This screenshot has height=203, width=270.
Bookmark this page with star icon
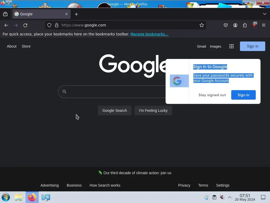(x=202, y=25)
